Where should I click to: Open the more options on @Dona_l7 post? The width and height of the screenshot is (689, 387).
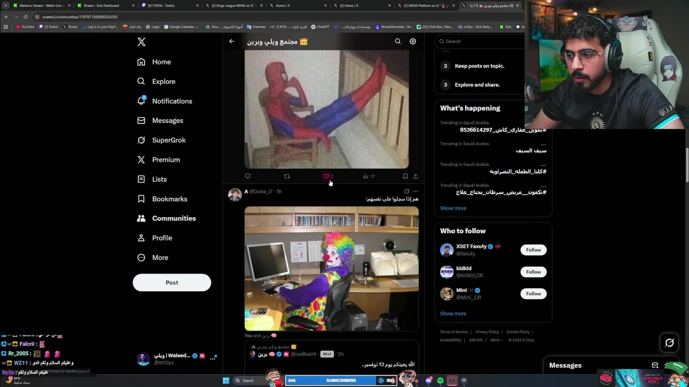416,191
